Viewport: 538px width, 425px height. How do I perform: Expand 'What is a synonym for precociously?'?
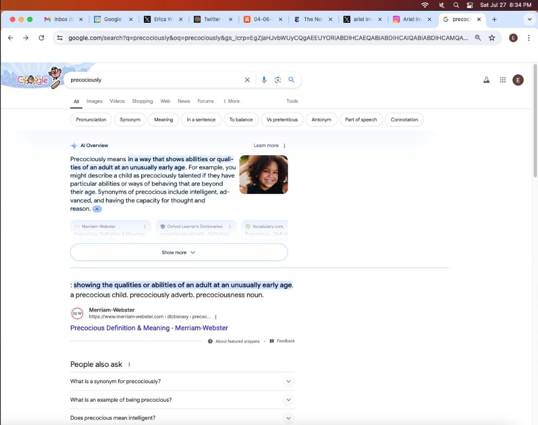[x=182, y=382]
